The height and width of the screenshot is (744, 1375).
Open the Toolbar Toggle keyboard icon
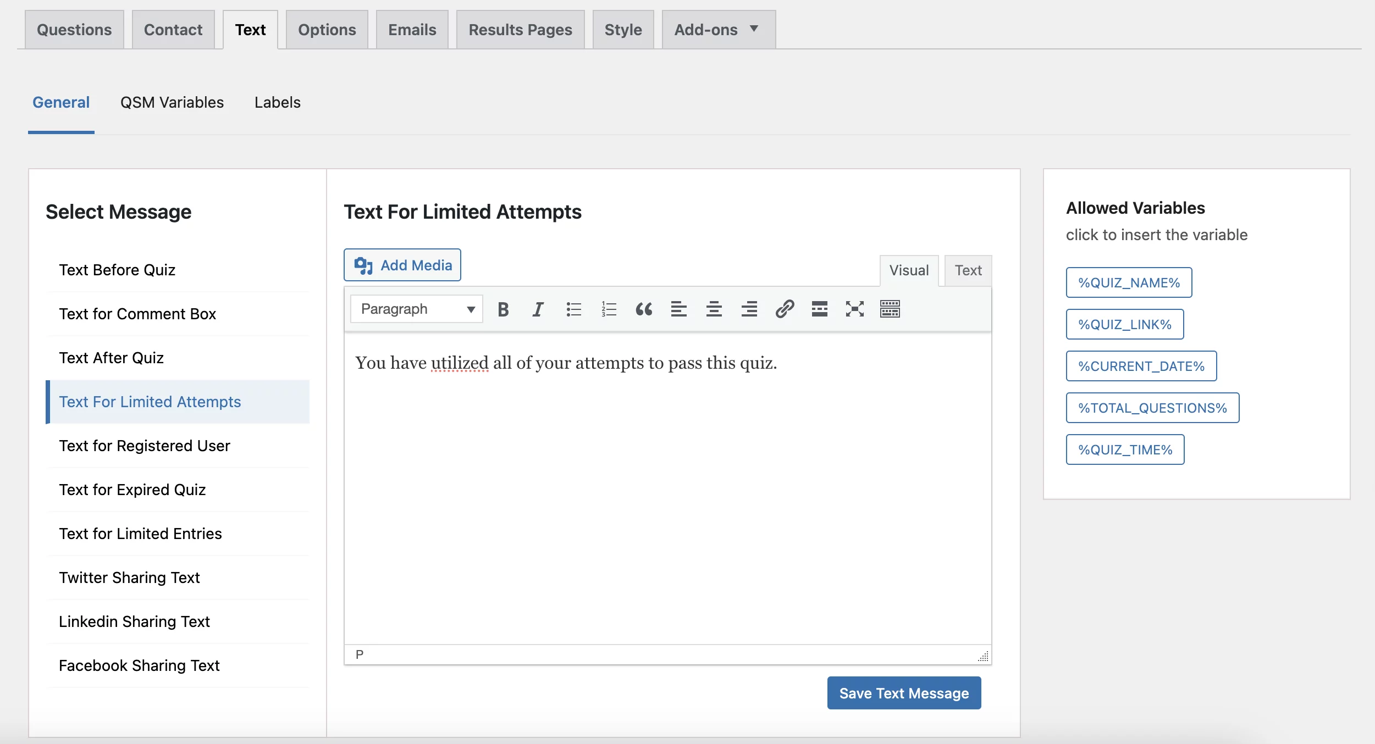click(x=891, y=309)
